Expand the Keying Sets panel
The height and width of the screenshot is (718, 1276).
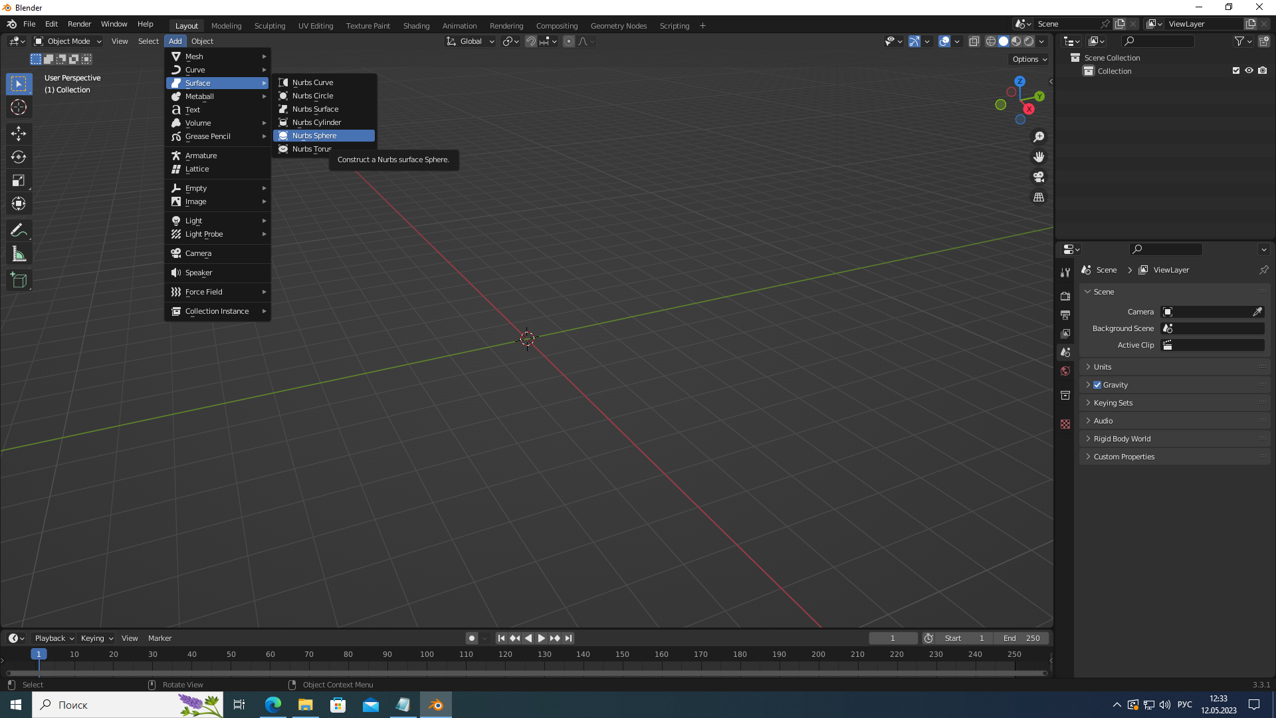coord(1174,403)
